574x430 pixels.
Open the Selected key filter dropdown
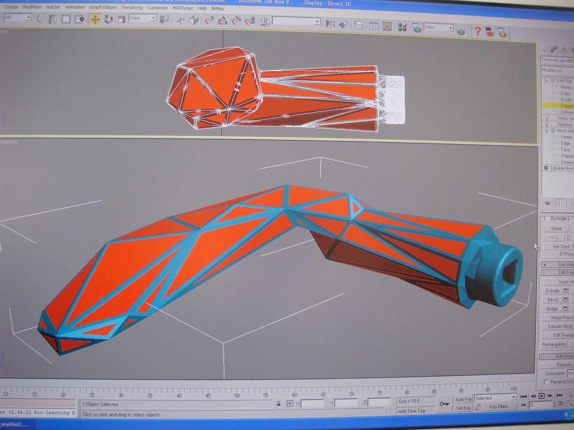495,398
